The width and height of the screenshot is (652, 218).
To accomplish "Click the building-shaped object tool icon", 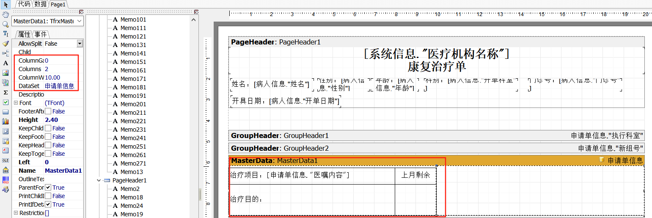I will point(6,170).
